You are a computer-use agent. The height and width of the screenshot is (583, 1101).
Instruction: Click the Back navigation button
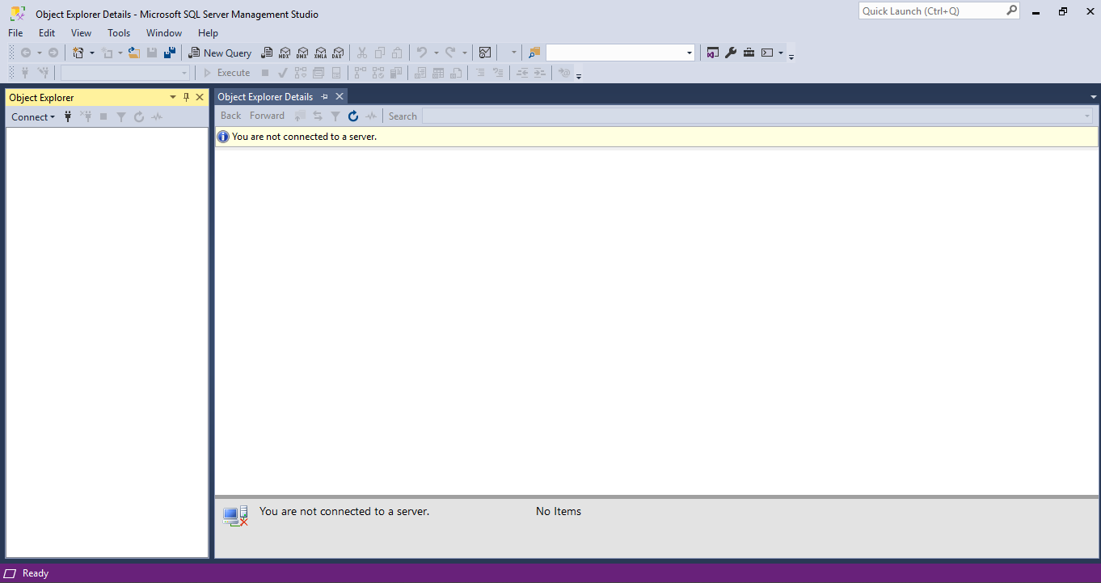(x=230, y=116)
